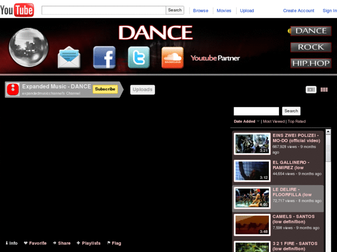Open the Share option below player

pos(62,243)
